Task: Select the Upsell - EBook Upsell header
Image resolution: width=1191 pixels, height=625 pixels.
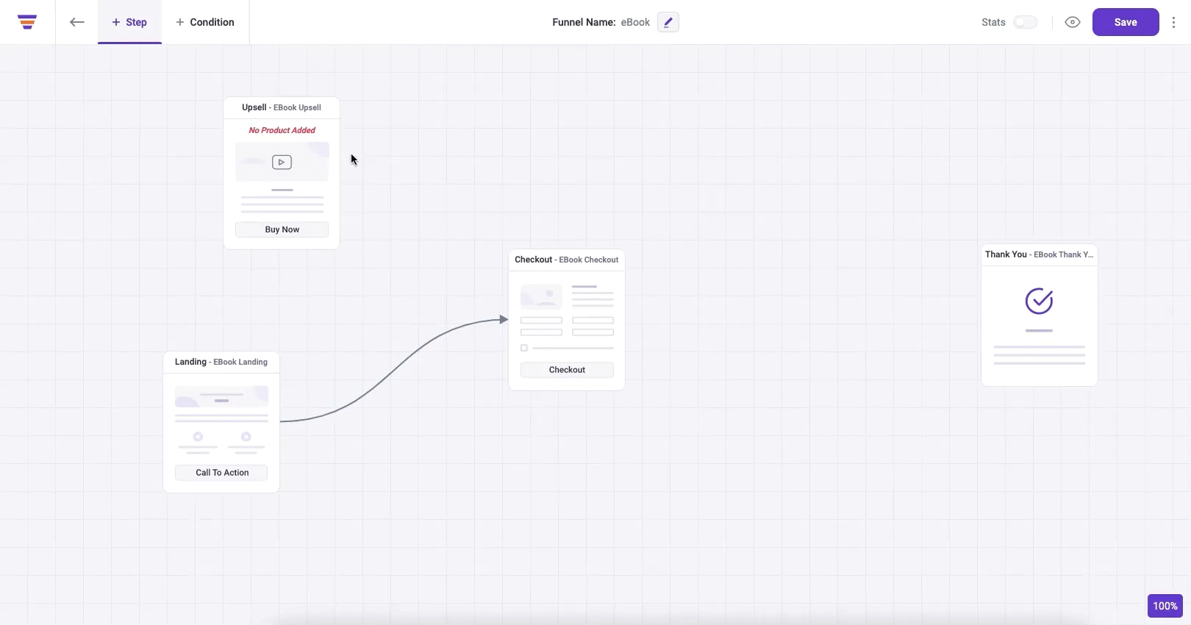Action: [282, 107]
